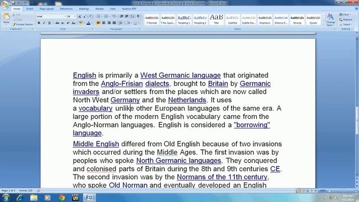Click the Select button in Editing

(346, 25)
